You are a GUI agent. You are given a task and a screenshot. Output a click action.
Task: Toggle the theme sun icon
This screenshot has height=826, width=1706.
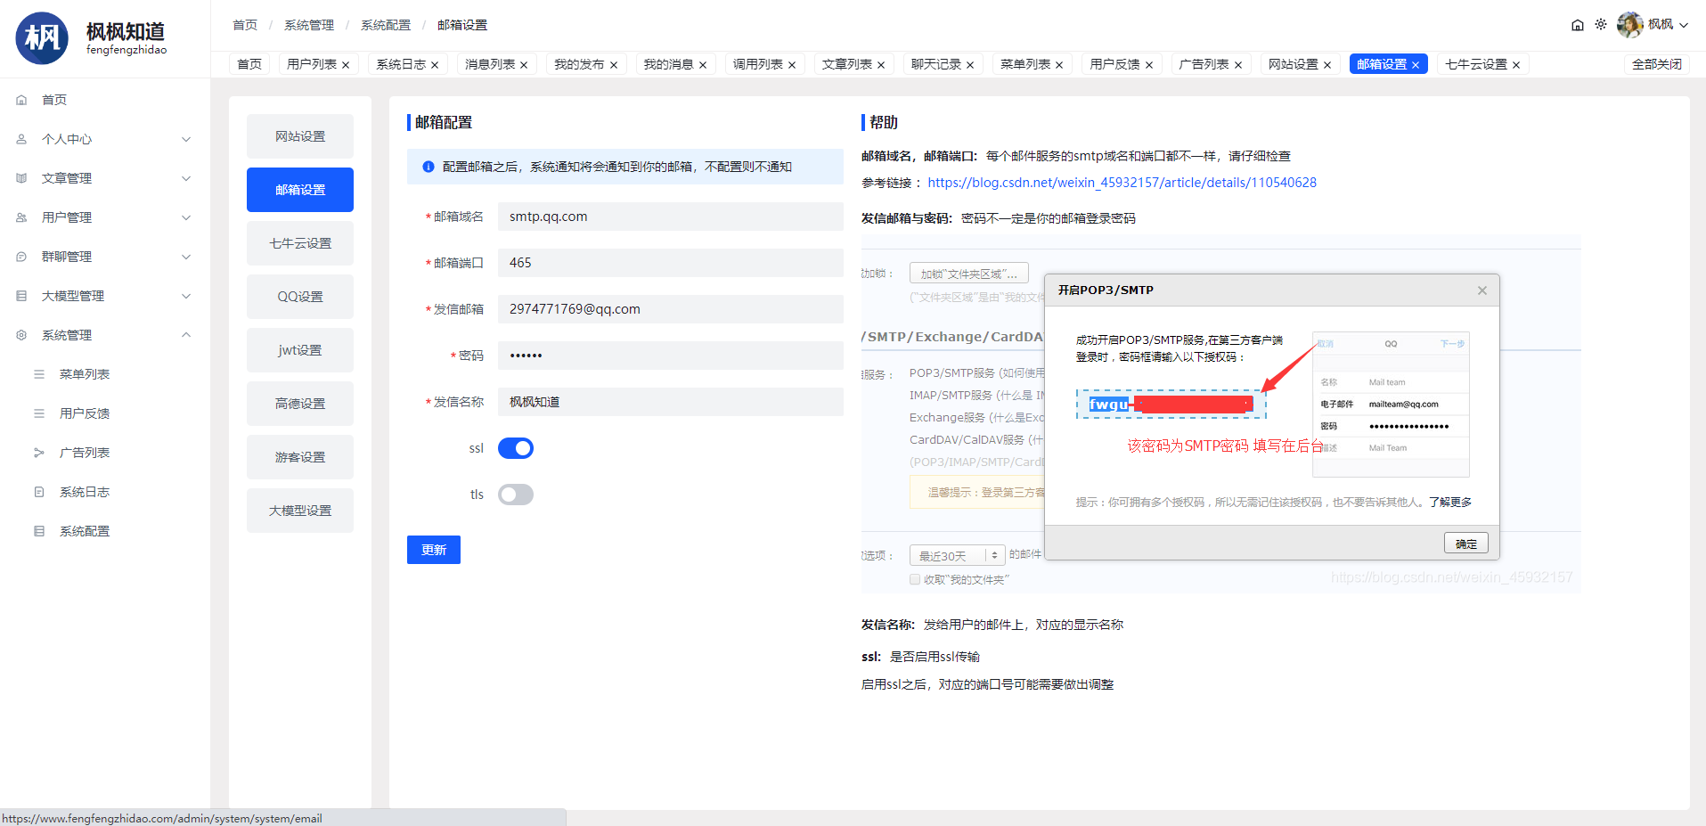click(1601, 25)
